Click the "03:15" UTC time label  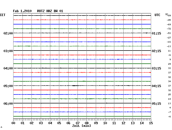tap(156, 68)
